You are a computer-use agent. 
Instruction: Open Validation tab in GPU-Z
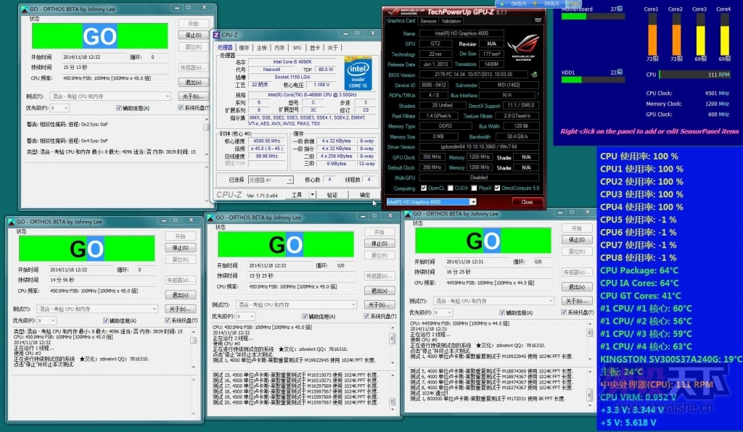click(x=451, y=21)
